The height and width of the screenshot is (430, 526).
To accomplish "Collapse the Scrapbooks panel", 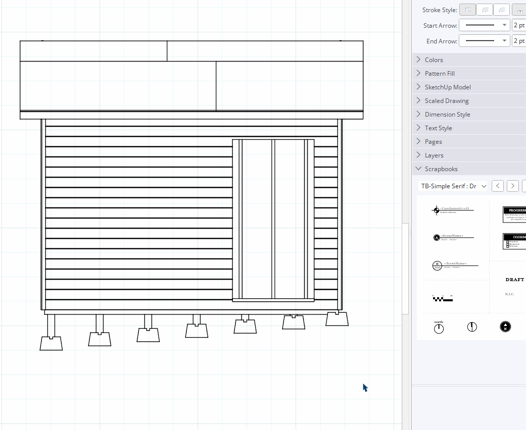I will 441,169.
